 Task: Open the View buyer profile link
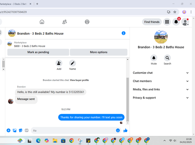click(79, 80)
